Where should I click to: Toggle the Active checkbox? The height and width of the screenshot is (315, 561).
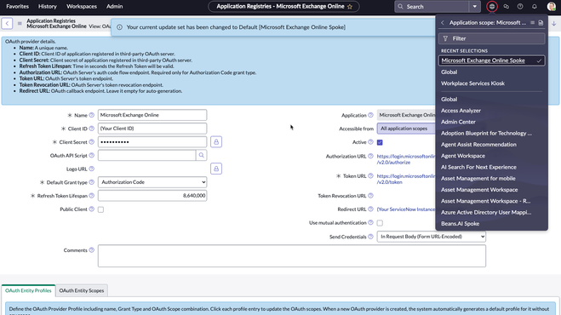pos(380,142)
